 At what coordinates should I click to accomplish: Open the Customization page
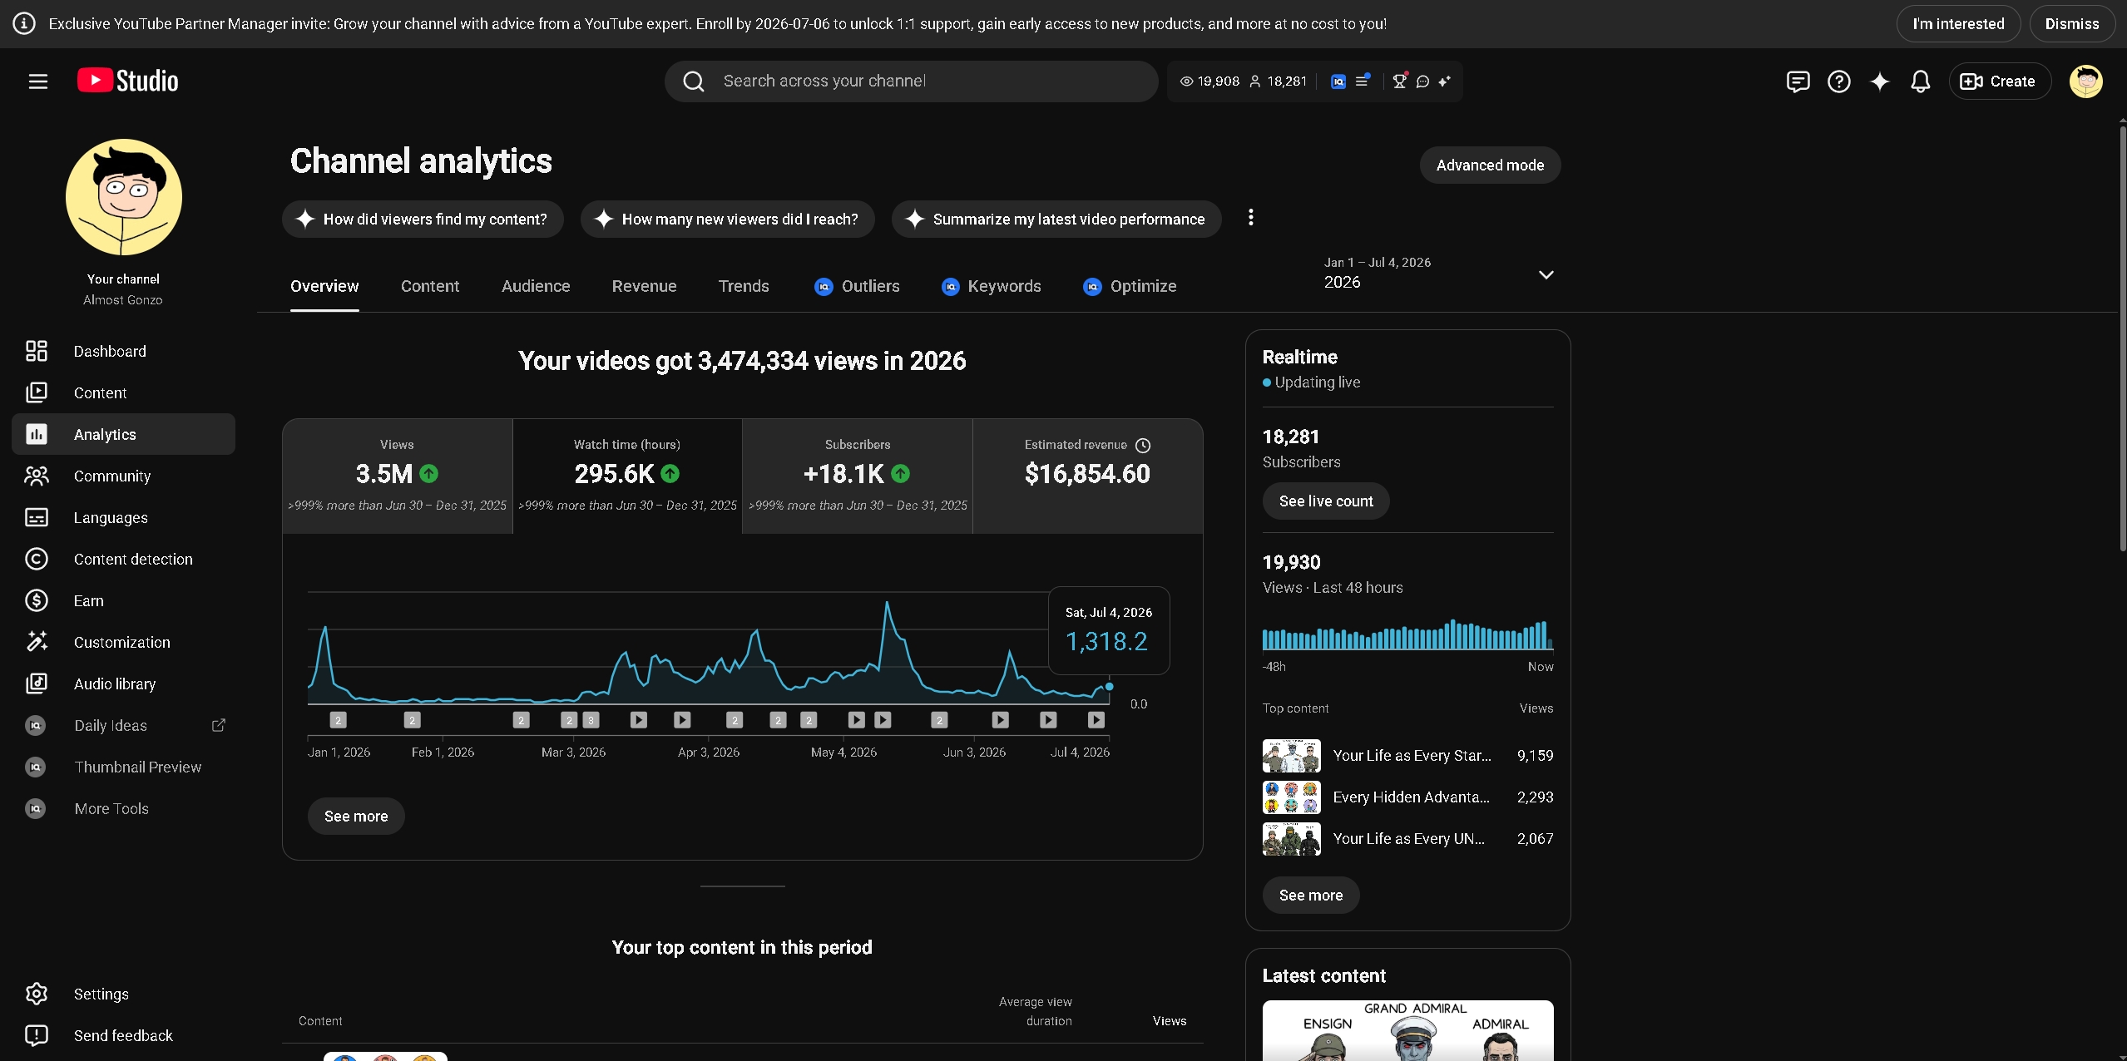pyautogui.click(x=124, y=642)
